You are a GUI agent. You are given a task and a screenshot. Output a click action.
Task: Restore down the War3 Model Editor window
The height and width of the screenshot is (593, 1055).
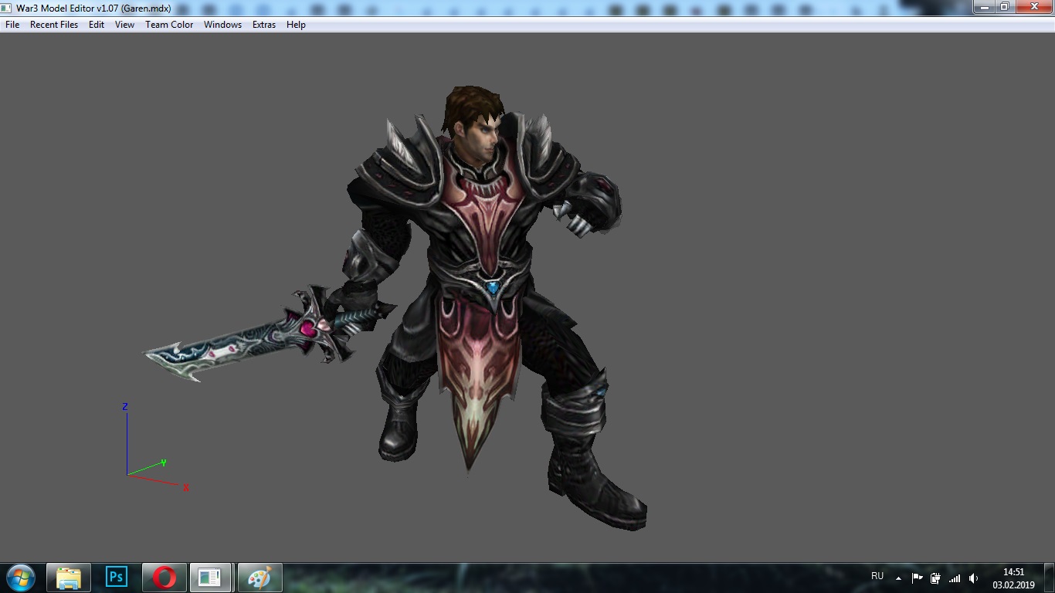point(1004,7)
